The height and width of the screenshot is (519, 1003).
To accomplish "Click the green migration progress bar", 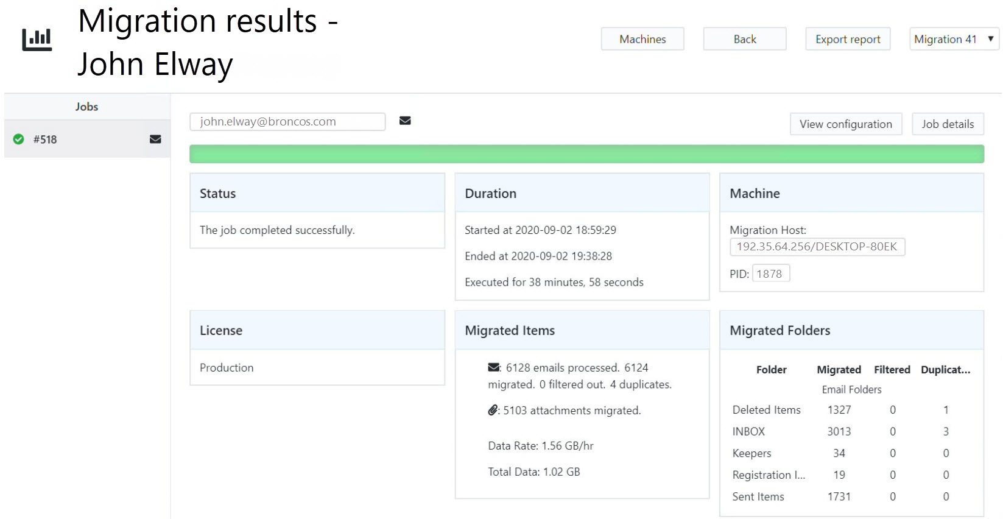I will point(586,154).
